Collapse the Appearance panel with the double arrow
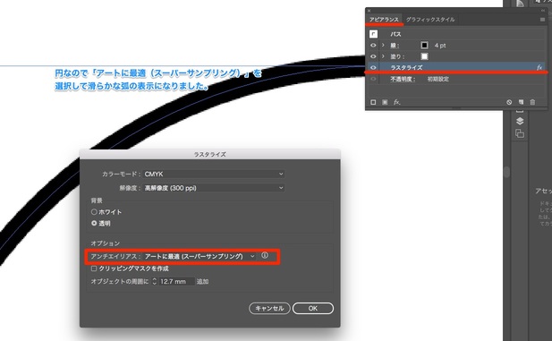Screen dimensions: 552x341 [x=542, y=11]
